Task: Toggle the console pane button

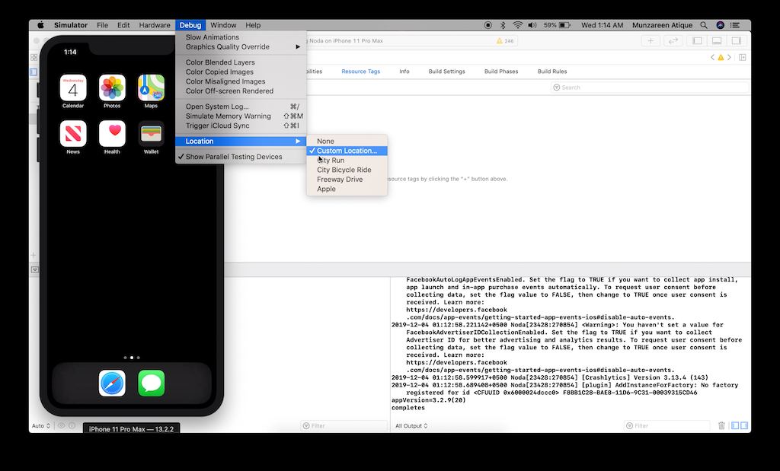Action: click(743, 425)
